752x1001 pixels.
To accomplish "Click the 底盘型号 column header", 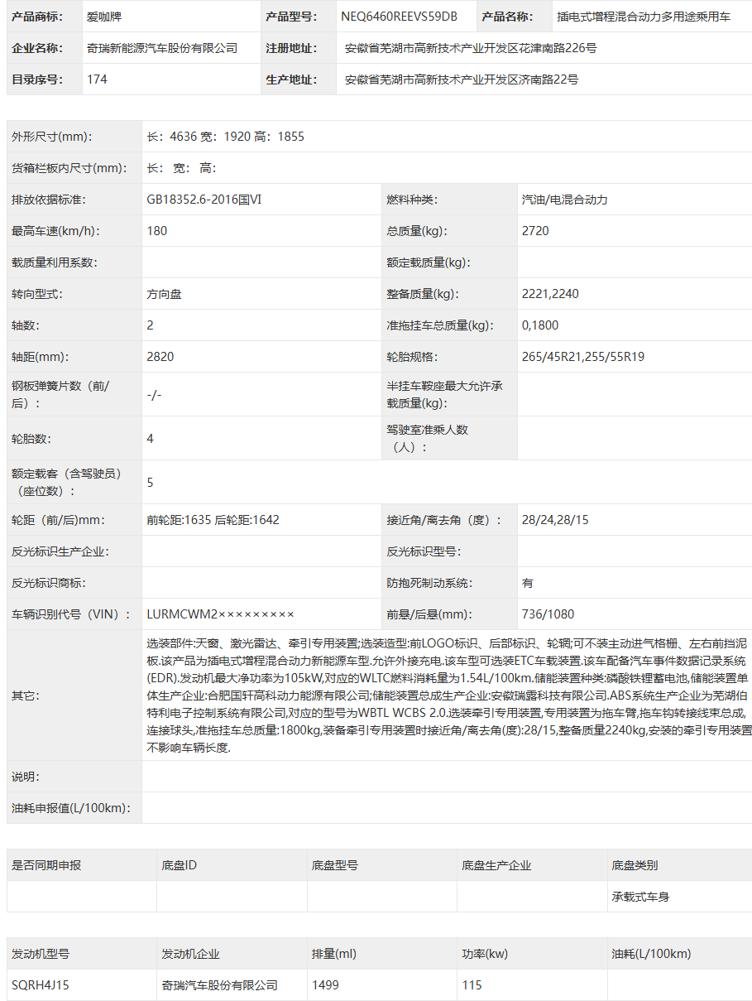I will pyautogui.click(x=335, y=865).
